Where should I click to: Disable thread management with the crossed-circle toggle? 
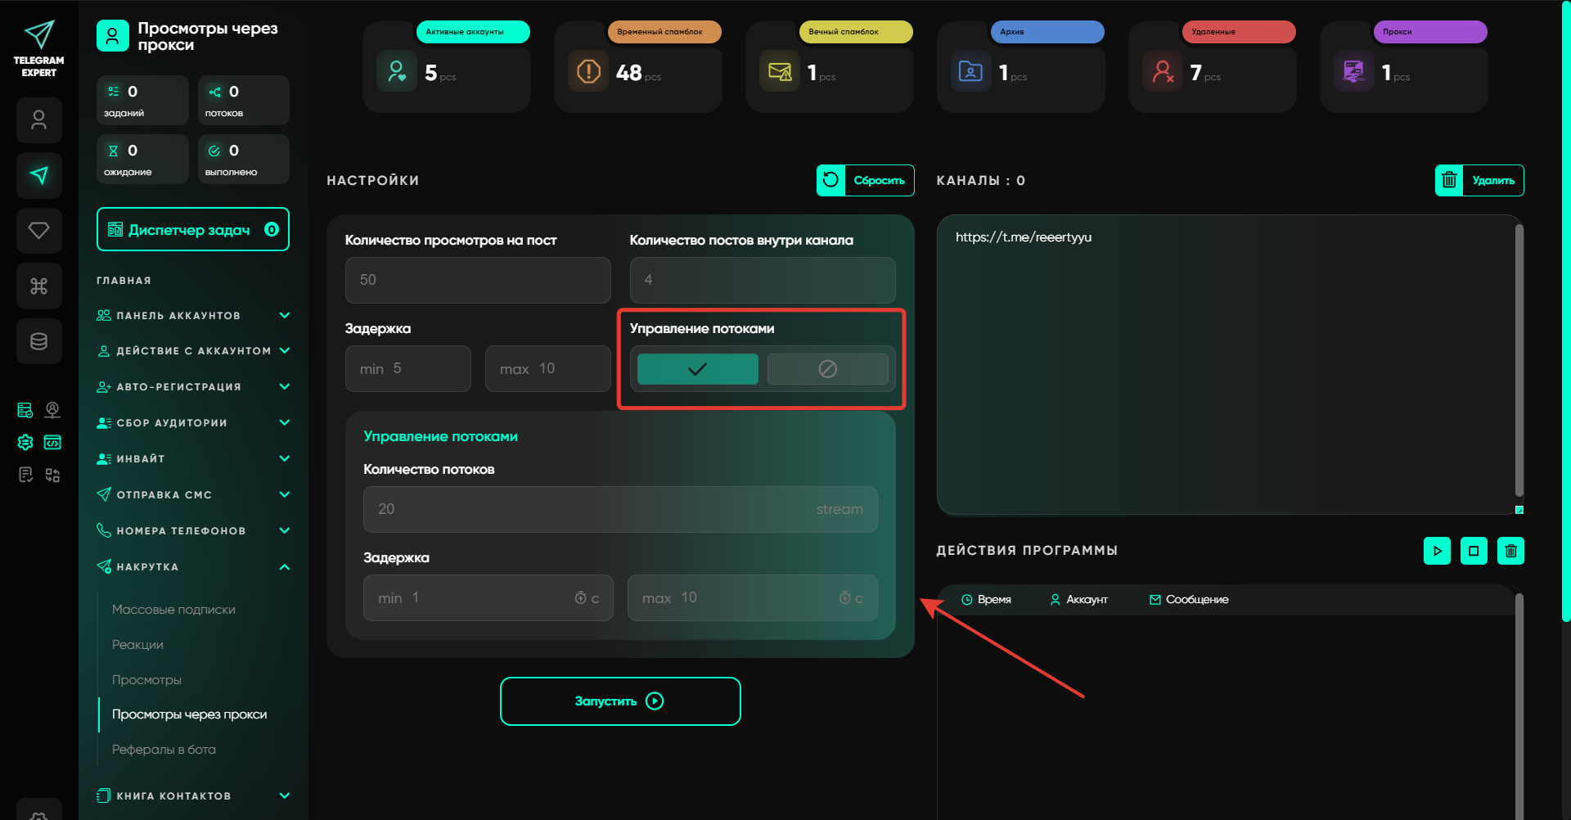click(x=827, y=369)
